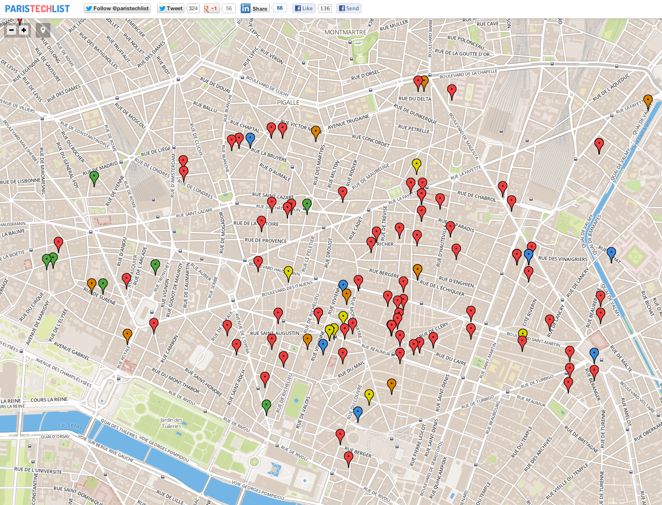Open the 324 tweet count bubble

coord(193,8)
